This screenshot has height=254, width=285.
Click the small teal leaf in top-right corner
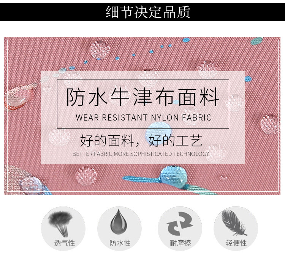[256, 41]
